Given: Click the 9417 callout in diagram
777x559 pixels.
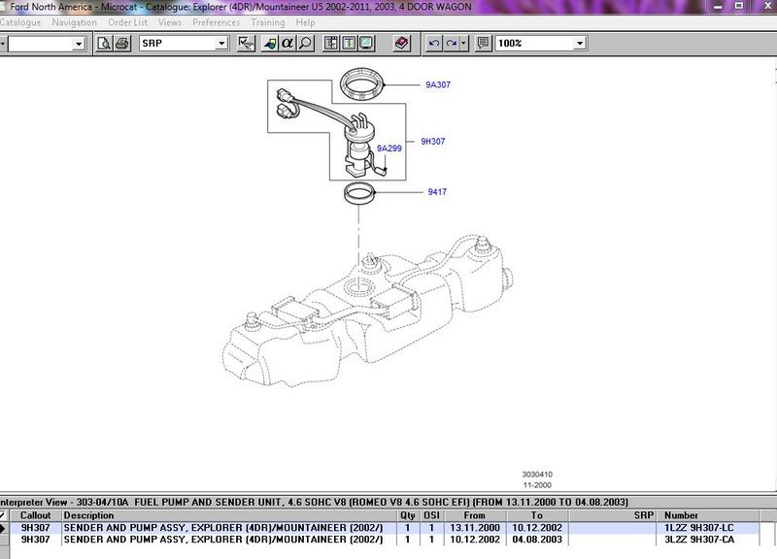Looking at the screenshot, I should point(437,191).
